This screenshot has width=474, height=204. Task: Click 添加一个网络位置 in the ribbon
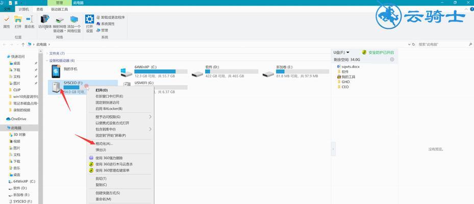click(x=74, y=24)
